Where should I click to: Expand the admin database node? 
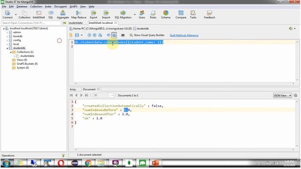(8, 32)
